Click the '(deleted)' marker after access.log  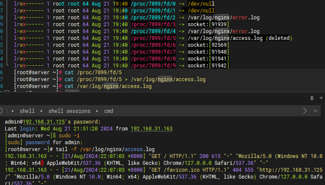tap(279, 38)
